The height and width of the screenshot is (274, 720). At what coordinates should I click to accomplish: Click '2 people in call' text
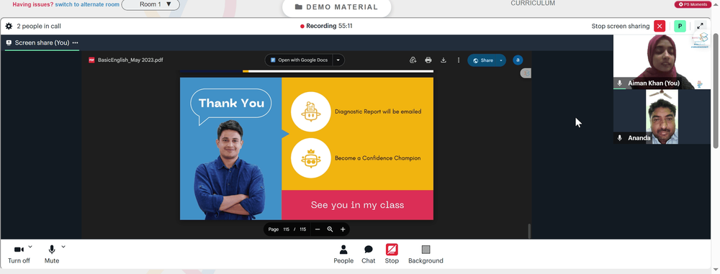tap(39, 26)
